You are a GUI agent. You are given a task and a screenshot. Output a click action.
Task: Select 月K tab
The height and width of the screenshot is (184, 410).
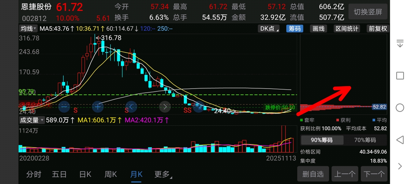pos(136,174)
